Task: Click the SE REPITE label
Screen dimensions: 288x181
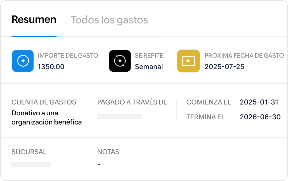Action: (x=149, y=55)
